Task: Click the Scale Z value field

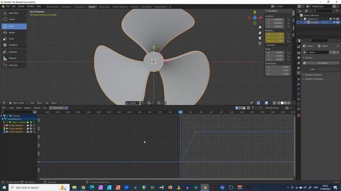Action: [x=275, y=59]
